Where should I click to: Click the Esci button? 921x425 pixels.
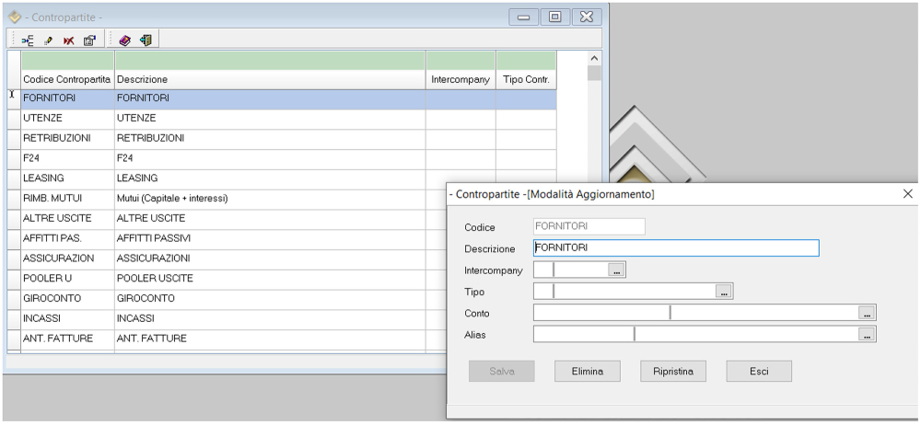(758, 371)
